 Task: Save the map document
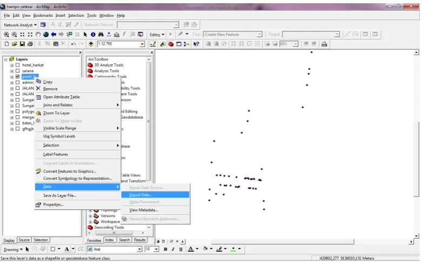coord(22,44)
